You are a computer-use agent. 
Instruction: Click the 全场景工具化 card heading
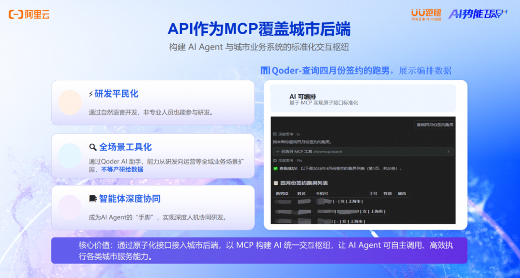pos(125,148)
